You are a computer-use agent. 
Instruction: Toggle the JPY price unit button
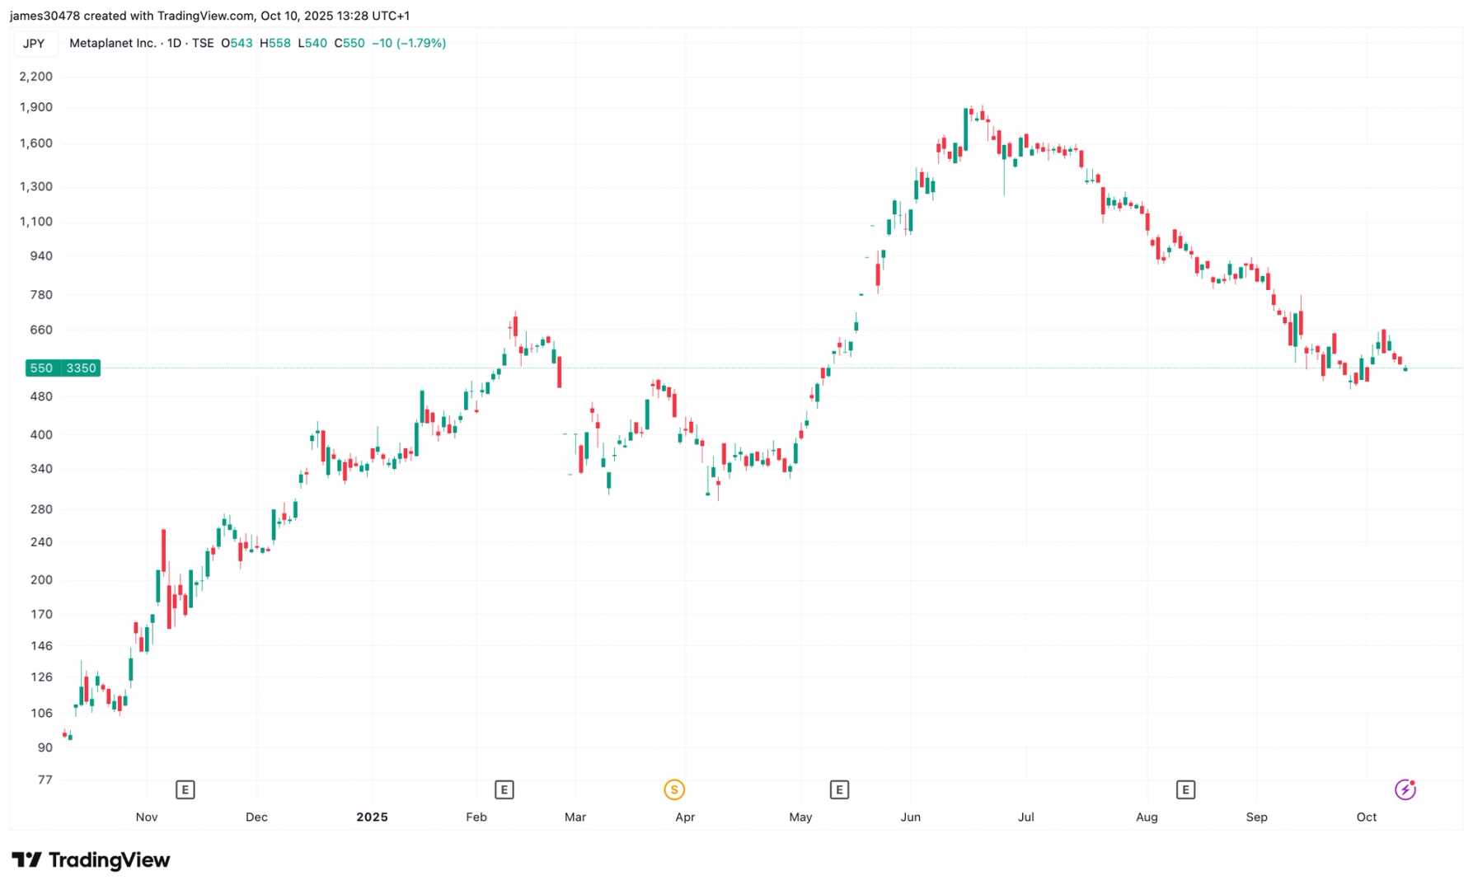[x=35, y=43]
